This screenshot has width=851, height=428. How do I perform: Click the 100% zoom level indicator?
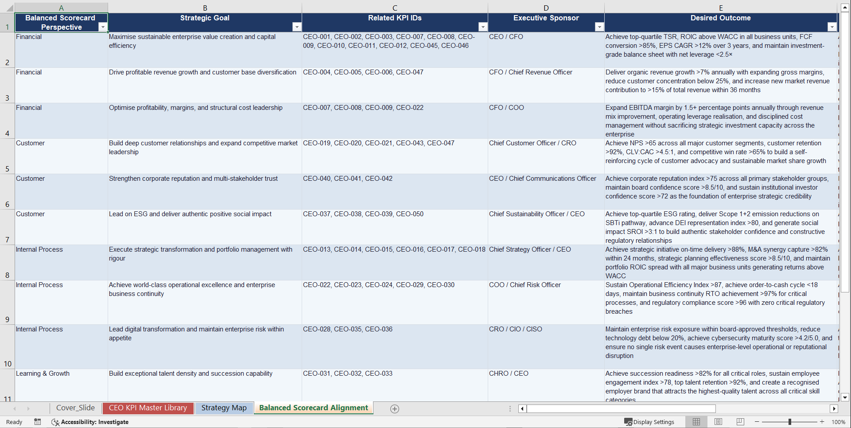tap(838, 422)
